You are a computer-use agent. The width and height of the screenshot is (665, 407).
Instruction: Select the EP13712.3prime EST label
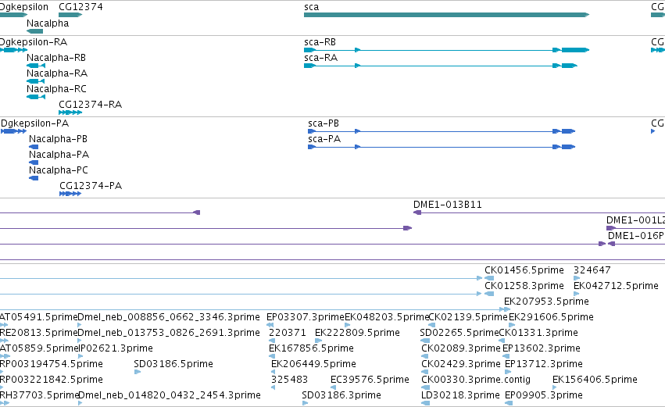[x=544, y=365]
